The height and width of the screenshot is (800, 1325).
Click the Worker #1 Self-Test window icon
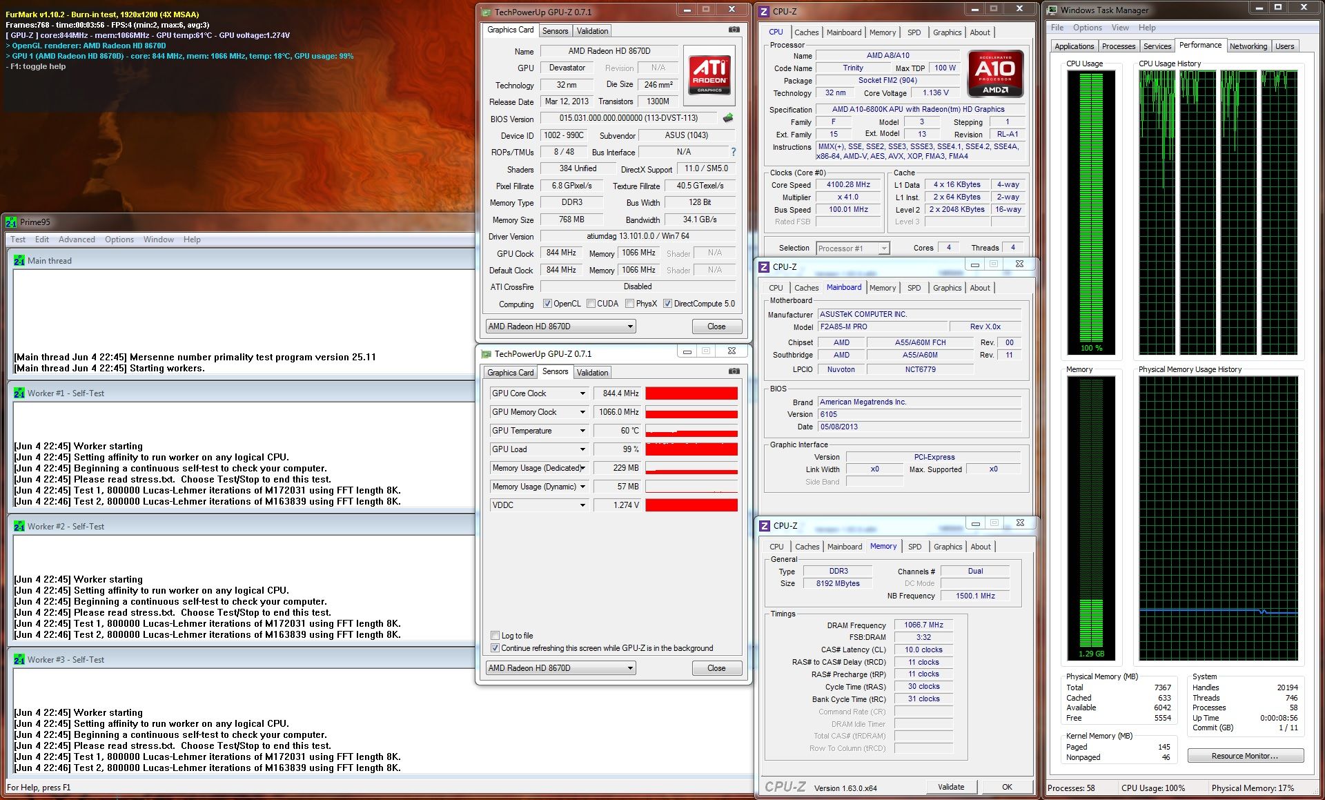19,393
